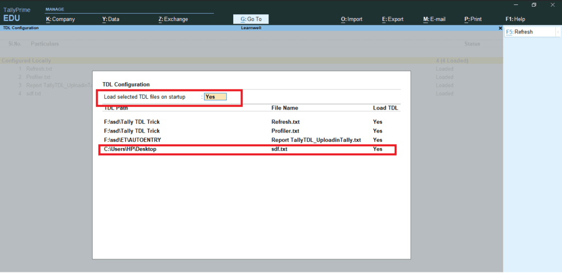Click Load TDL Yes for Report TallyTDL_UploadinTally.txt
Image resolution: width=562 pixels, height=273 pixels.
coord(378,140)
